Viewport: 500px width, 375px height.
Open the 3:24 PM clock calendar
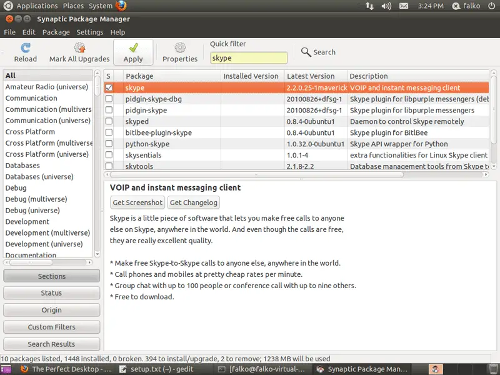[431, 6]
